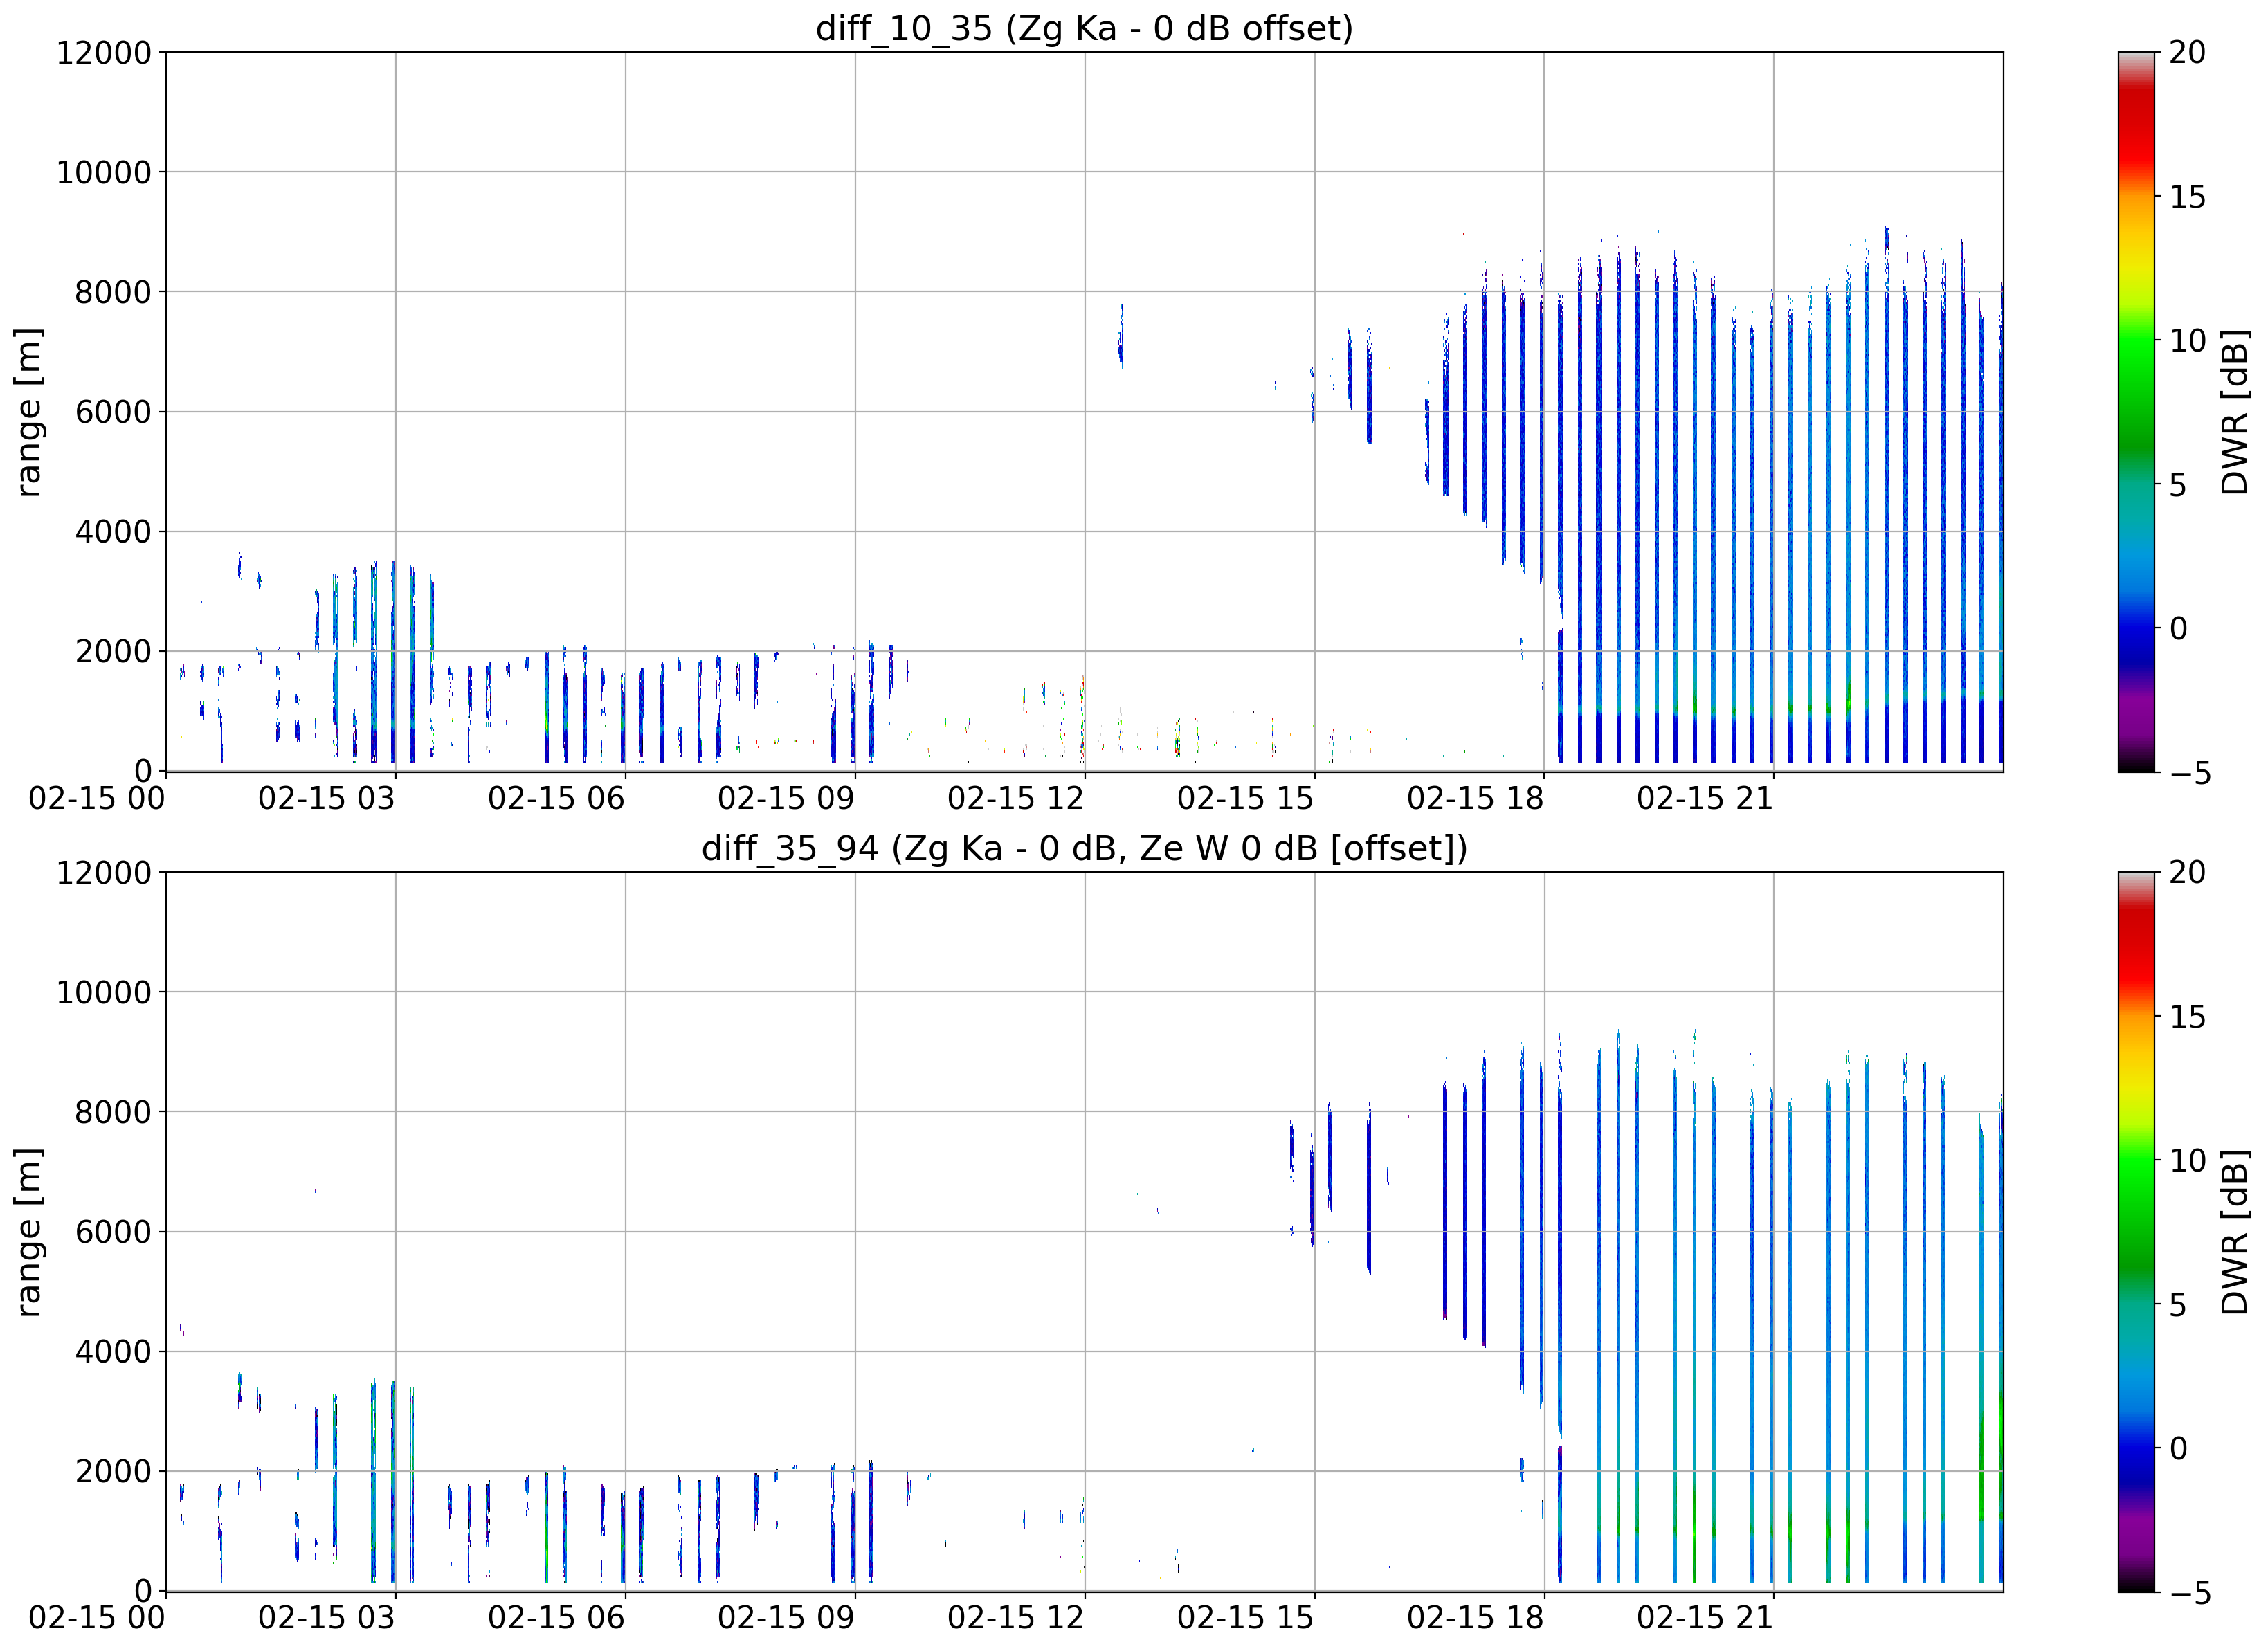Select the '02-15 09' time tick under the diff_10_35 plot
Screen dimensions: 2268x1649
tap(786, 799)
